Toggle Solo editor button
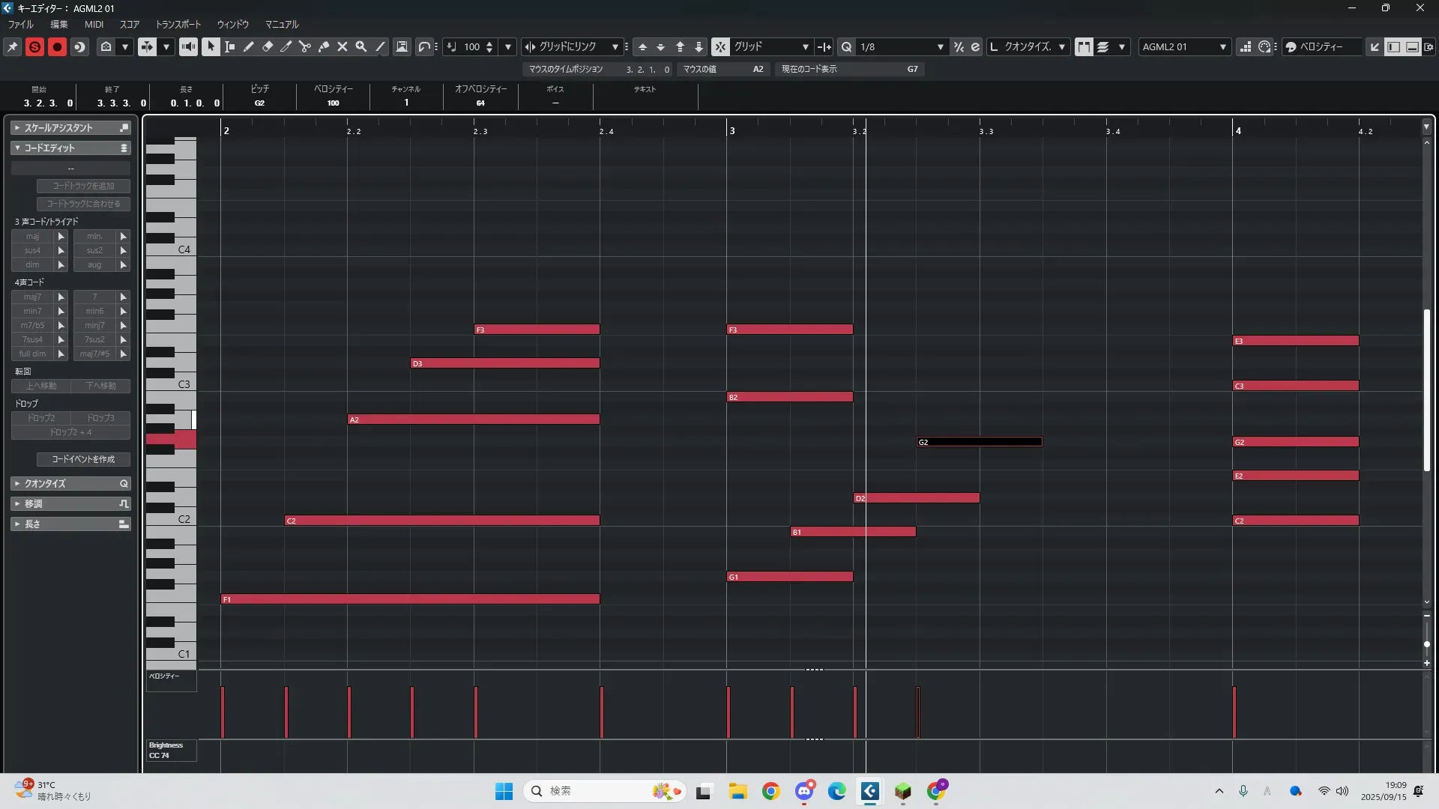The image size is (1439, 809). click(34, 46)
